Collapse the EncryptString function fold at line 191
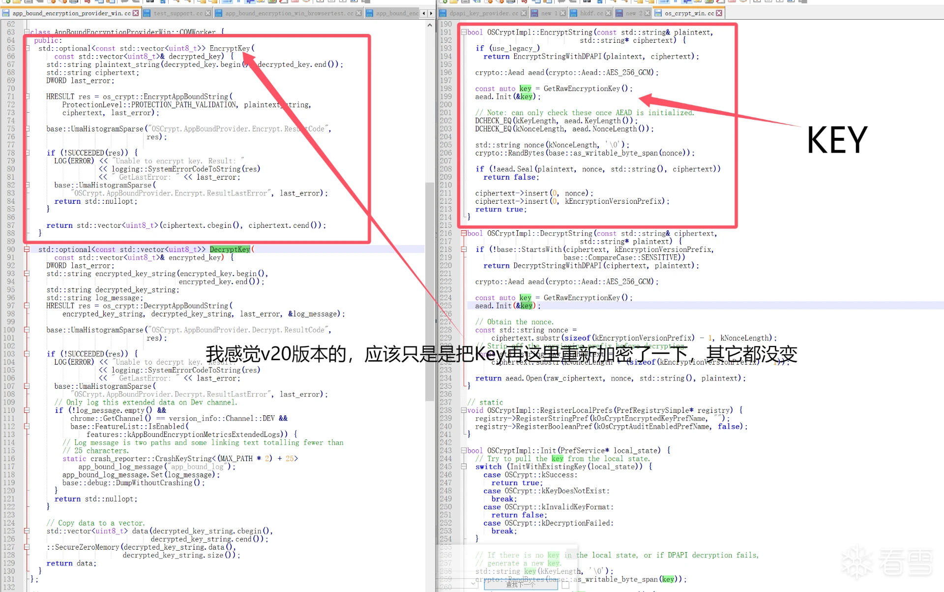Screen dimensions: 944x592 (x=464, y=32)
